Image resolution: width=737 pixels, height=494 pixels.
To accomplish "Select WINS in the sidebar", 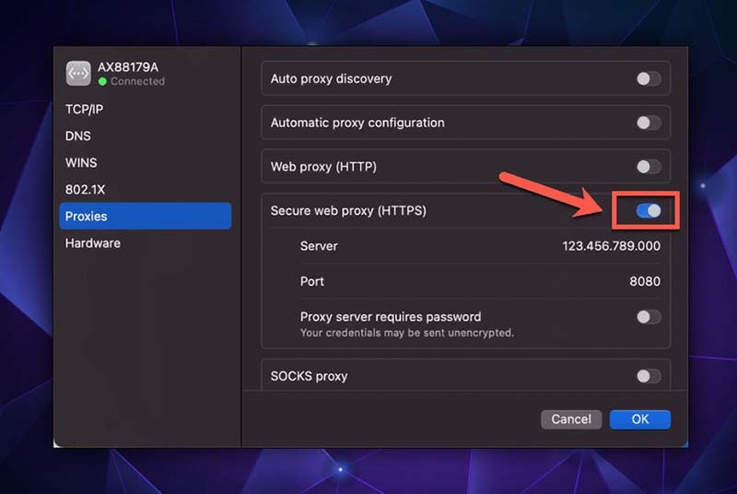I will click(81, 162).
